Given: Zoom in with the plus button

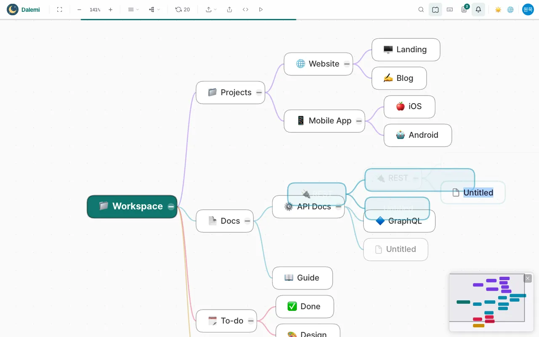Looking at the screenshot, I should 110,9.
